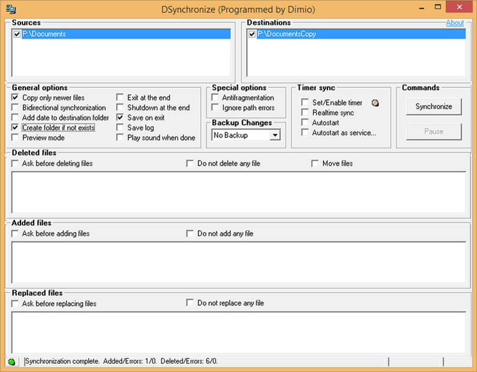
Task: Click the Synchronize button
Action: [x=434, y=107]
